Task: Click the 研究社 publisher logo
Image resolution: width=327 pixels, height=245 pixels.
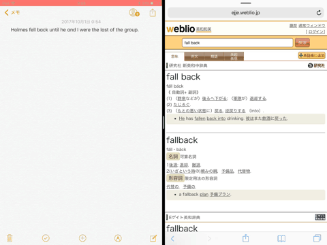Action: (316, 65)
